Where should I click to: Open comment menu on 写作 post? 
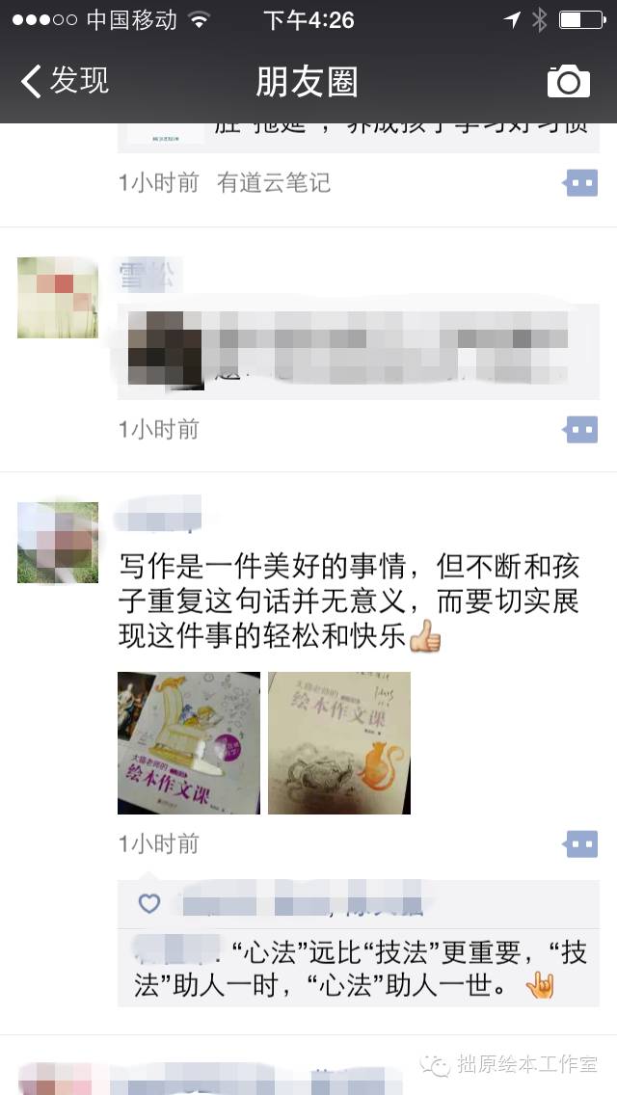pos(580,843)
